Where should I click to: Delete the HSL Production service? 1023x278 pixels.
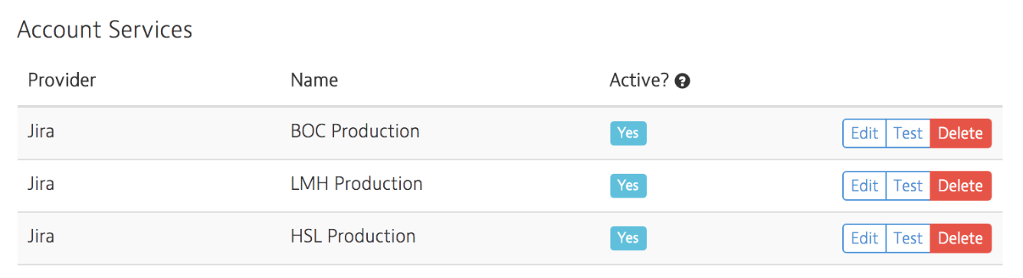(x=960, y=238)
